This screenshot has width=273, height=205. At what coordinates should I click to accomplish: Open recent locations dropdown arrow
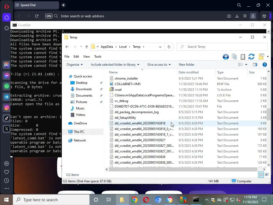pos(81,47)
